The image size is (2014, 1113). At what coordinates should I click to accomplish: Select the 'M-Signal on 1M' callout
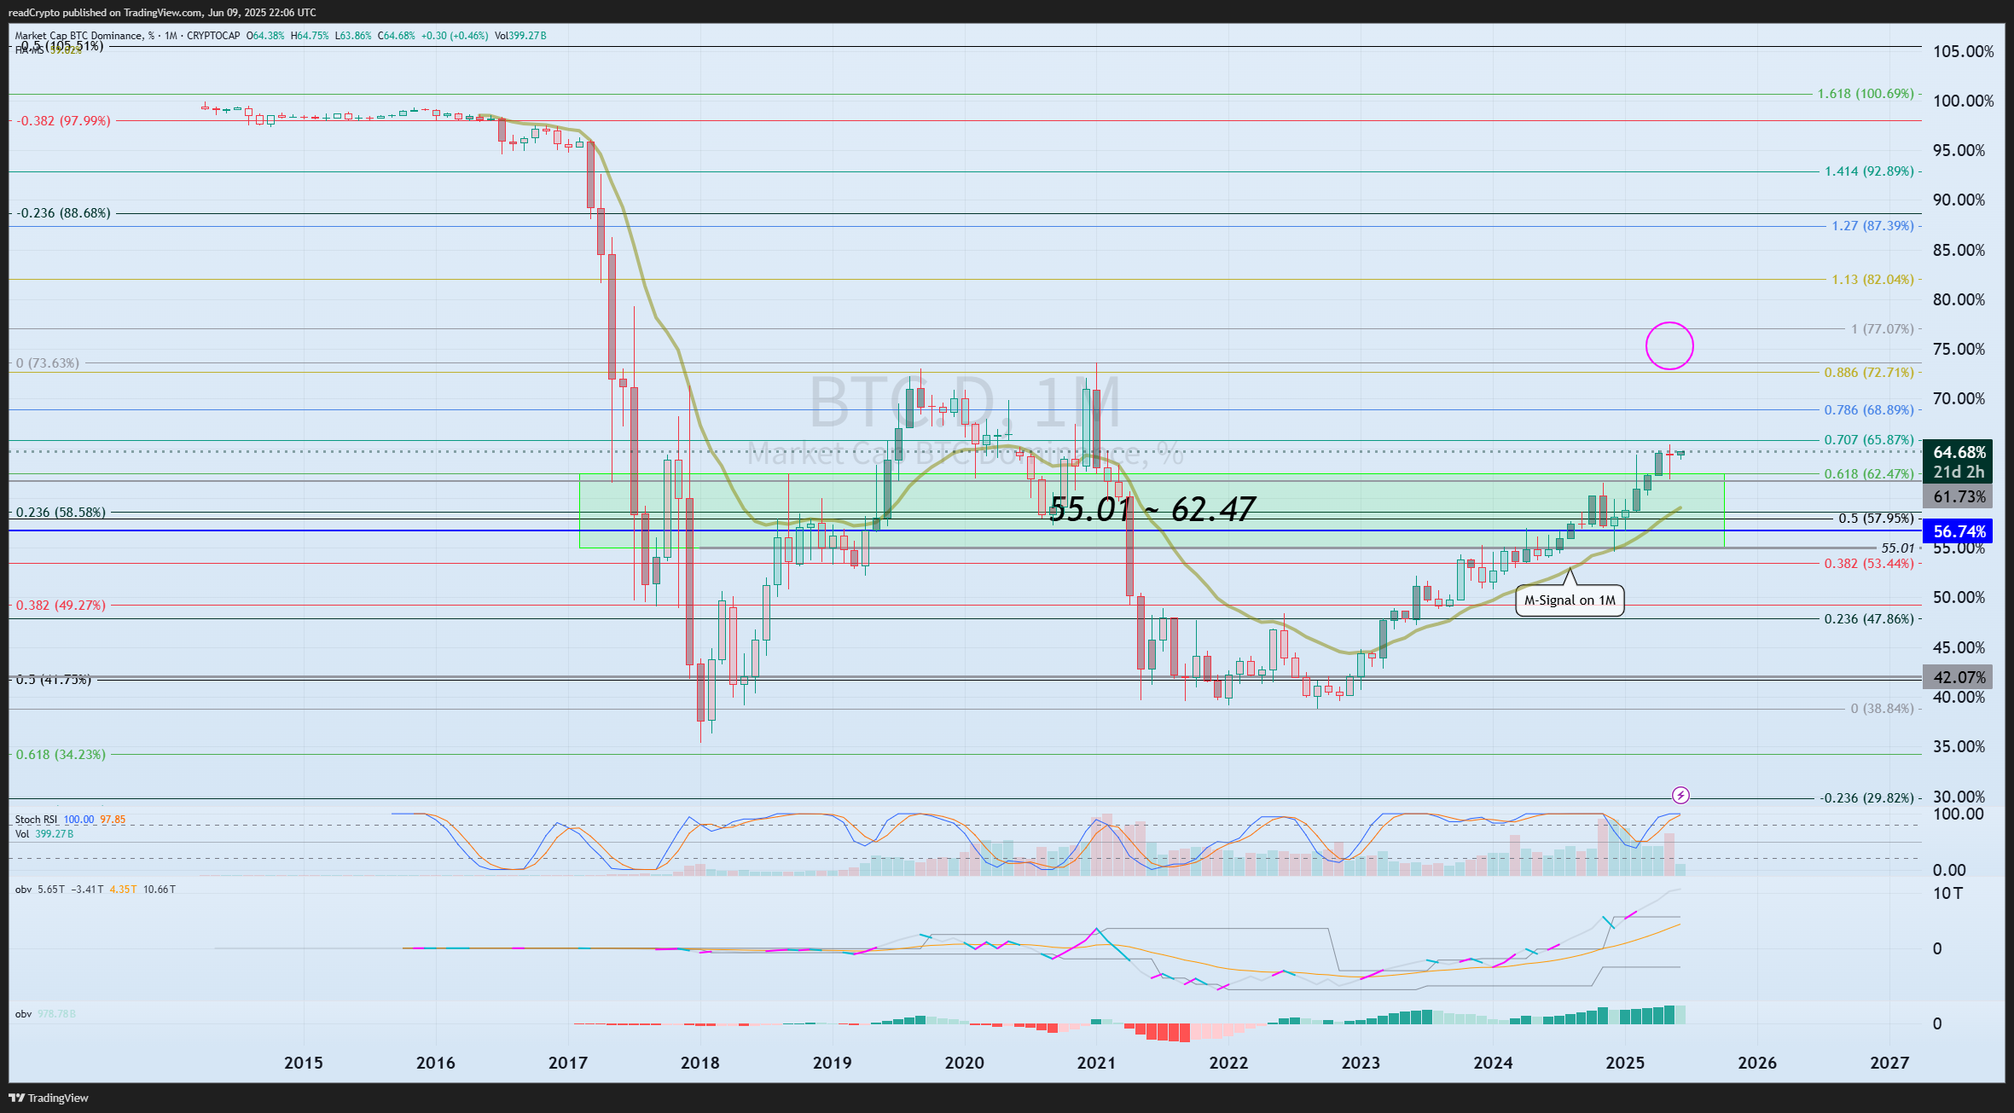tap(1570, 600)
